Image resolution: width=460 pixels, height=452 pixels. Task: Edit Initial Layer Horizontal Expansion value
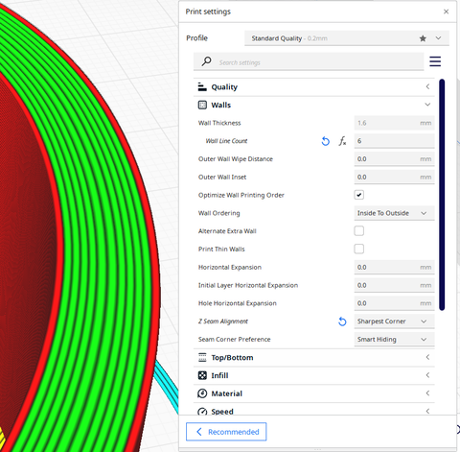394,285
